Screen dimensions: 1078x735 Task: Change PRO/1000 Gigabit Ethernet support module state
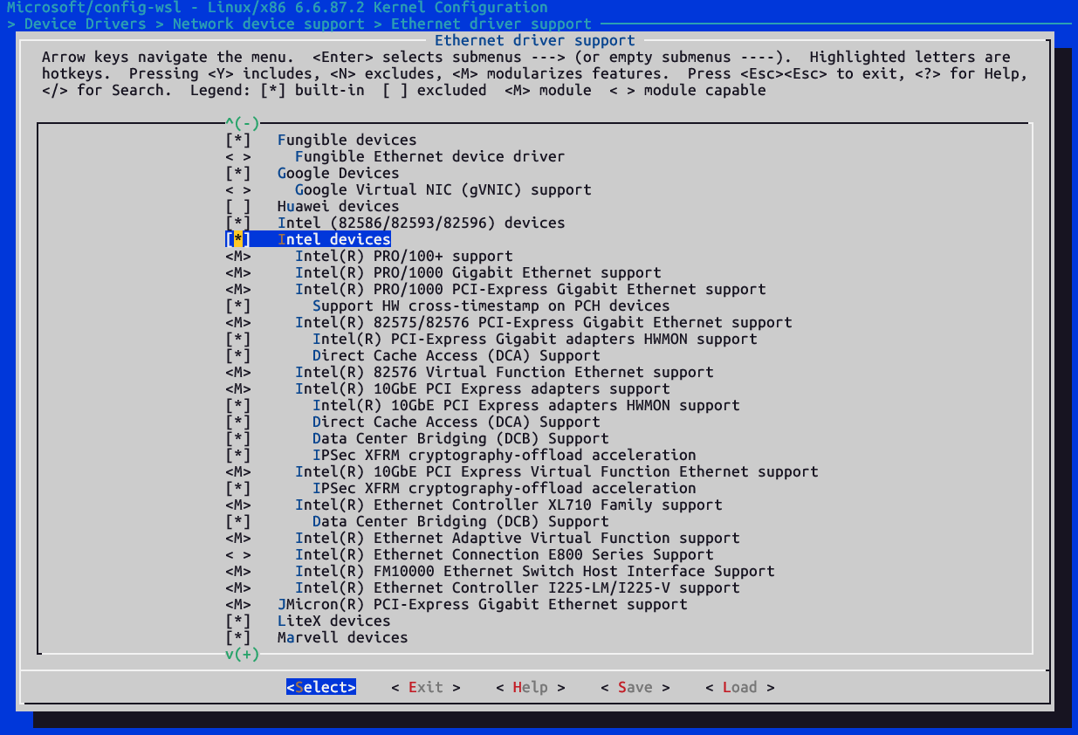238,272
